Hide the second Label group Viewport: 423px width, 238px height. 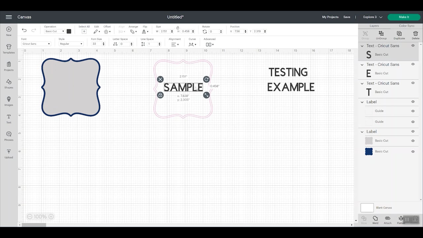pyautogui.click(x=413, y=132)
